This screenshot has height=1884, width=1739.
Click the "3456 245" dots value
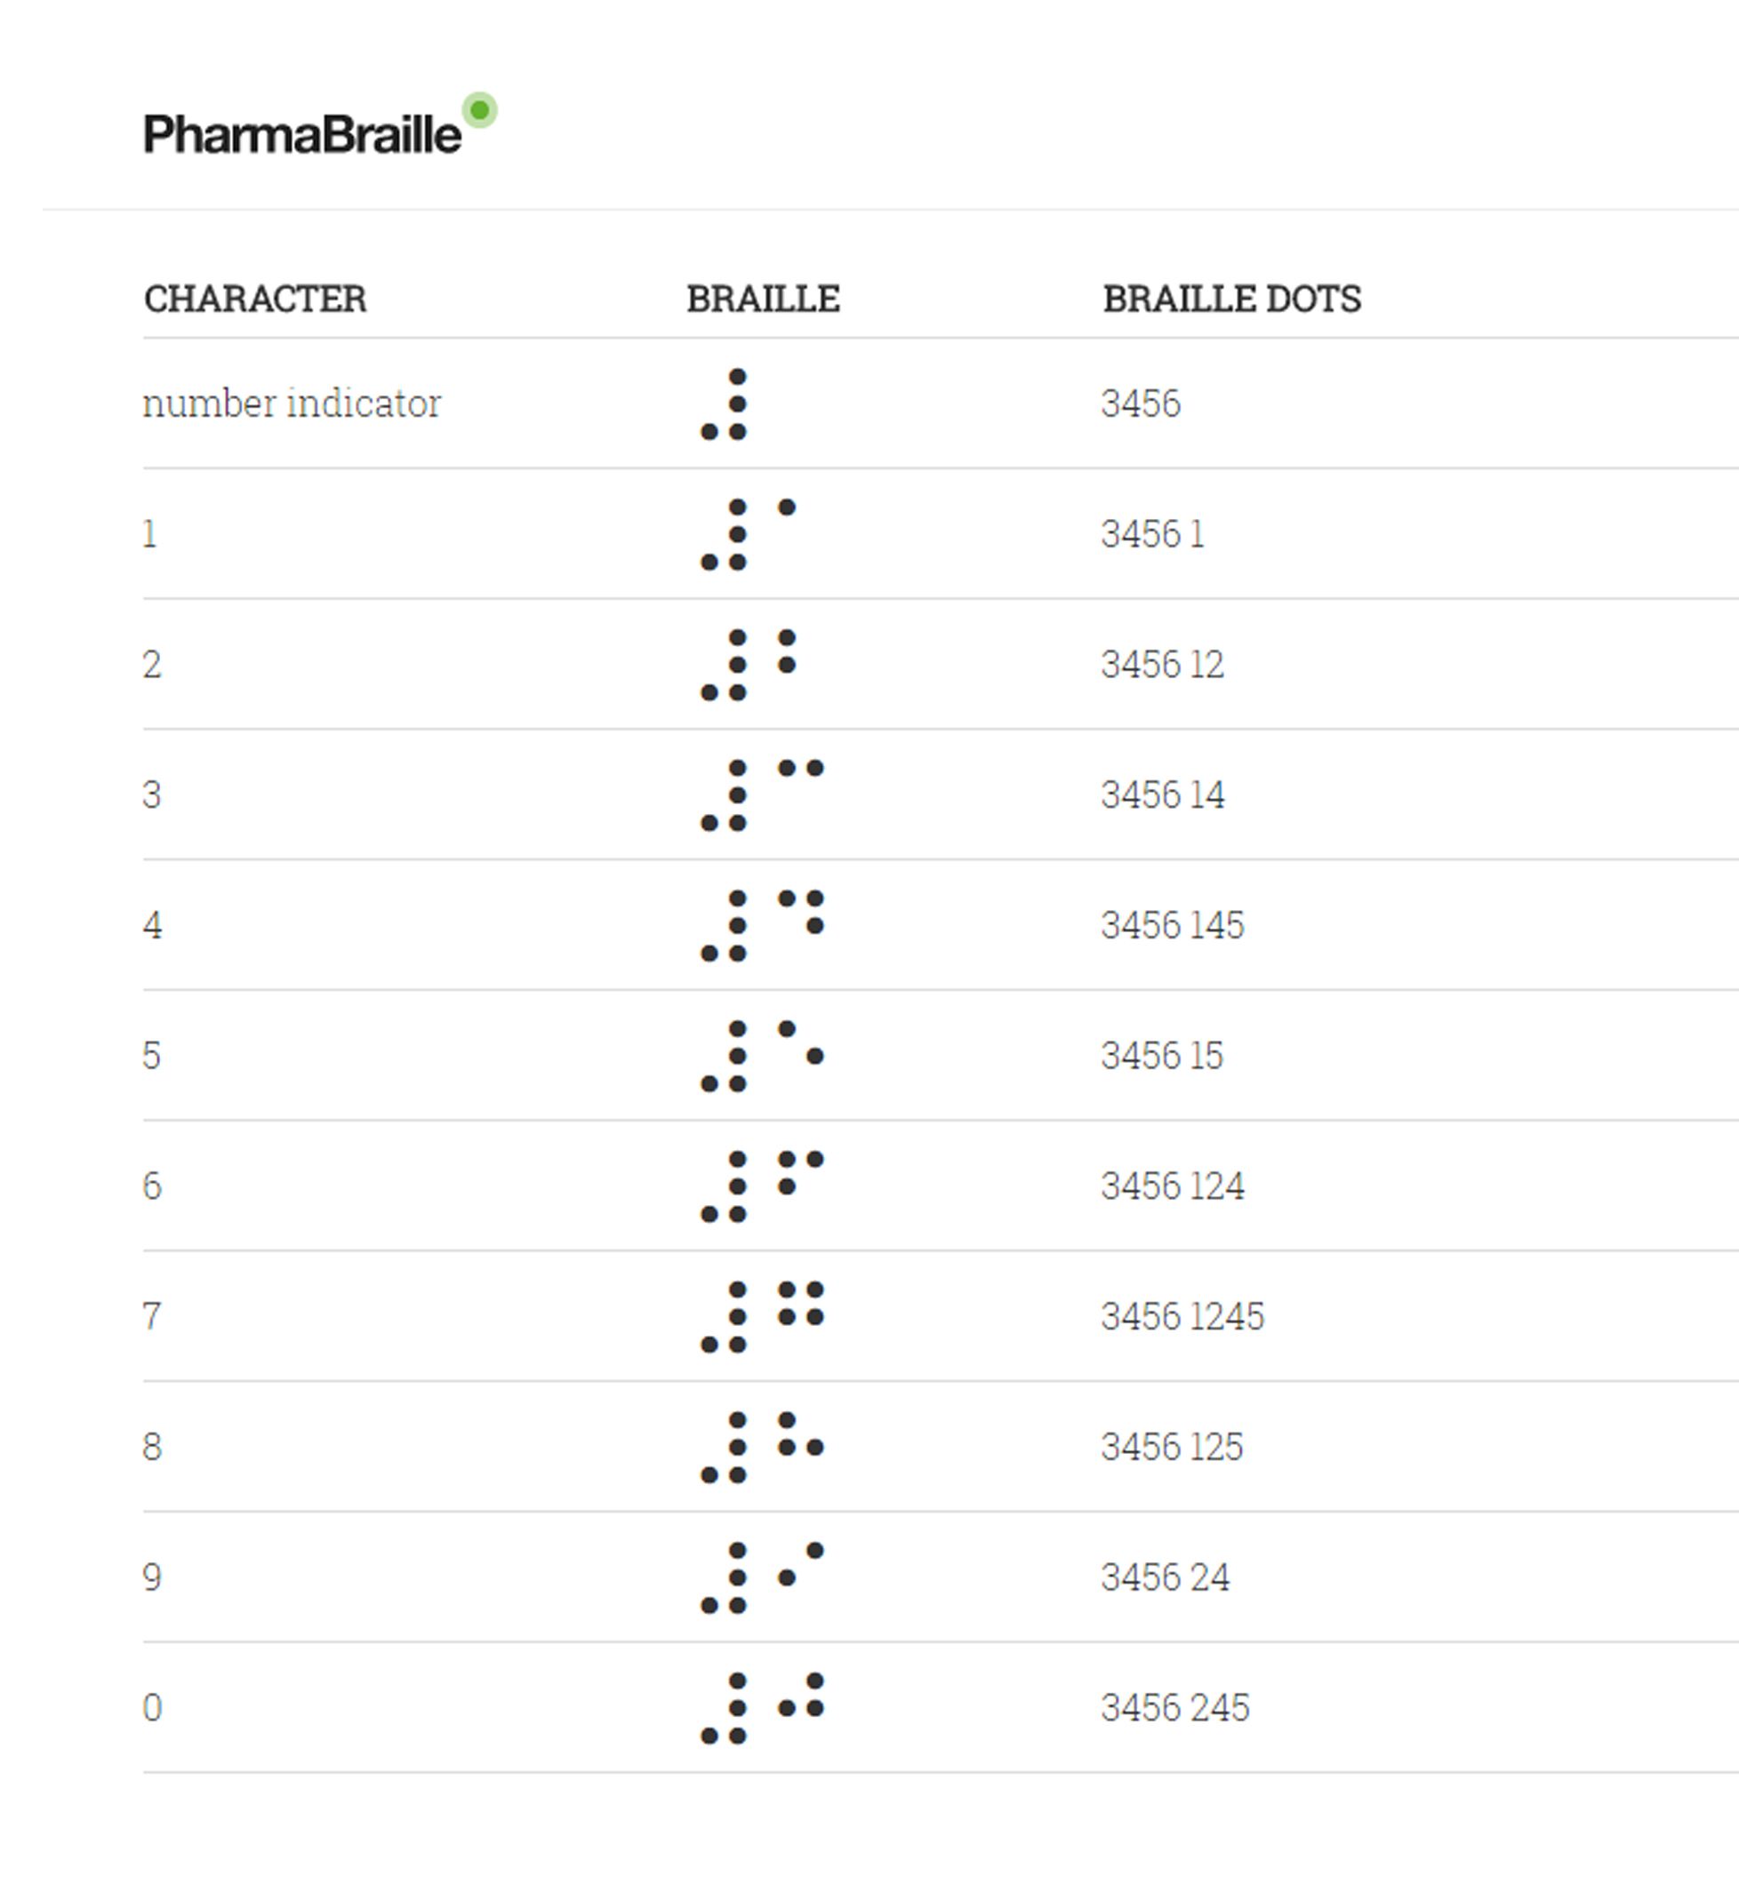click(1174, 1708)
